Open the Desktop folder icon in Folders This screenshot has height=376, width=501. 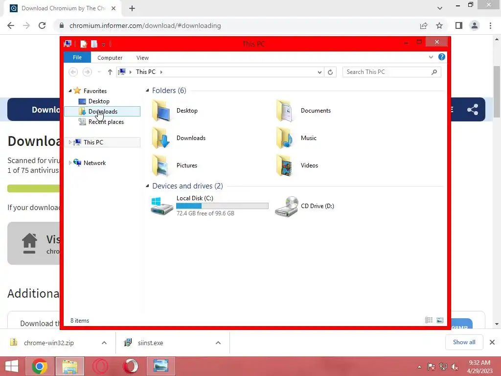pos(161,111)
